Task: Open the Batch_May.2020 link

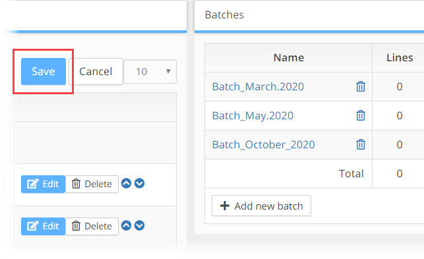Action: [x=253, y=116]
